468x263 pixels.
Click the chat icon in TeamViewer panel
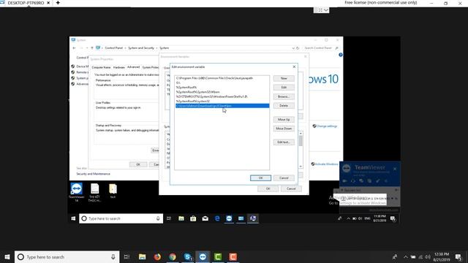point(361,180)
